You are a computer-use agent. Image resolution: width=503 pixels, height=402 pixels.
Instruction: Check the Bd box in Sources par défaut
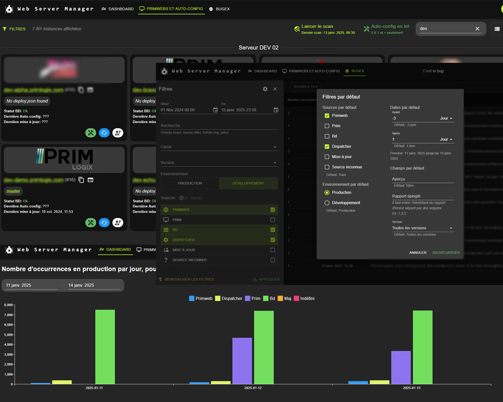327,136
